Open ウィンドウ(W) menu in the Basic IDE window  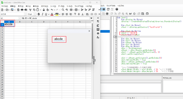pos(111,6)
